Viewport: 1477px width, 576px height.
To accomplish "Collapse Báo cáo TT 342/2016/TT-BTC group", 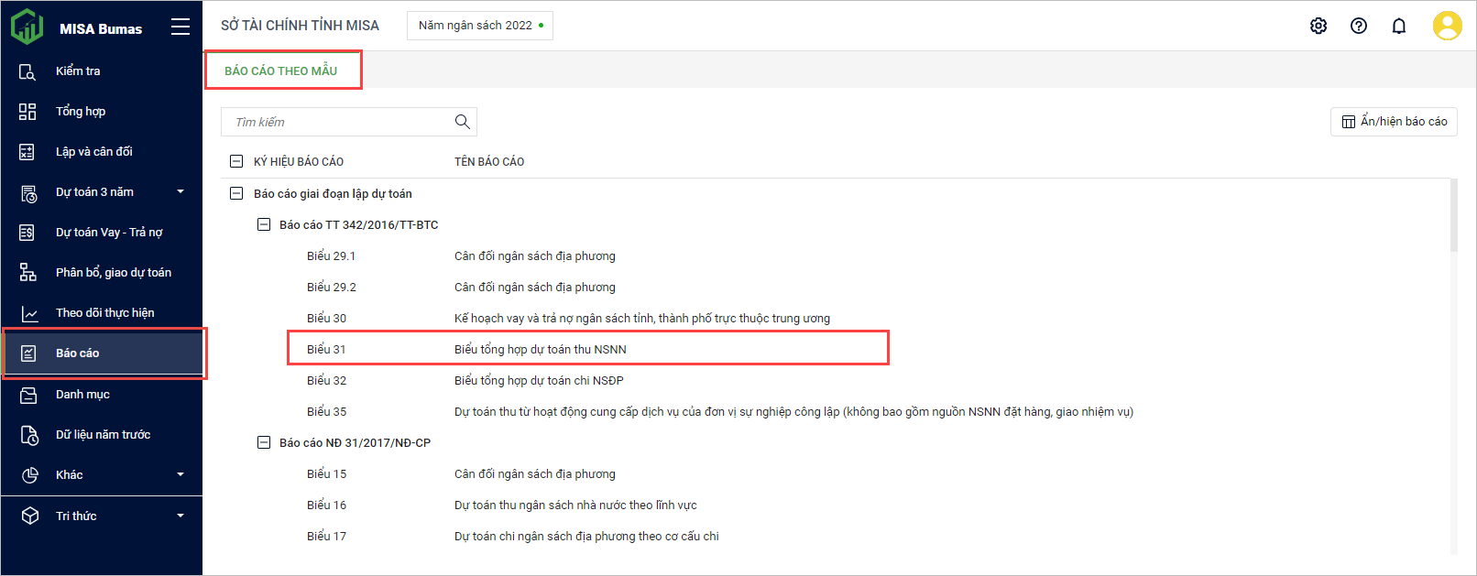I will pyautogui.click(x=264, y=224).
